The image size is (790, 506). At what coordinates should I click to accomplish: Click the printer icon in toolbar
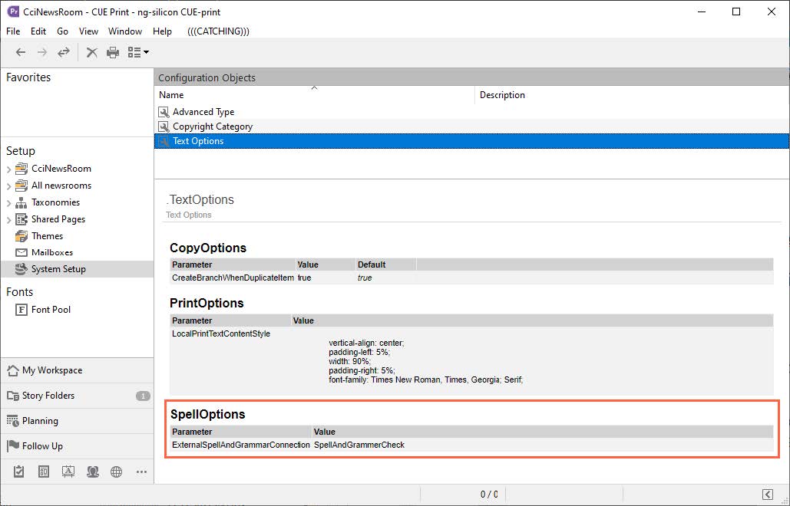[x=113, y=52]
